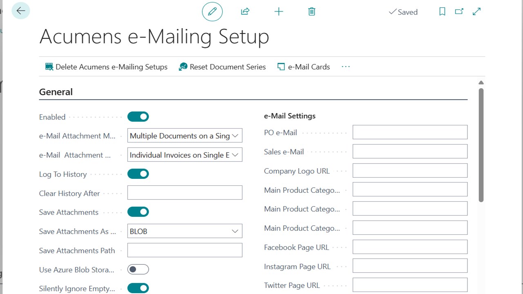This screenshot has width=523, height=294.
Task: Delete the record using the trash icon
Action: [311, 11]
